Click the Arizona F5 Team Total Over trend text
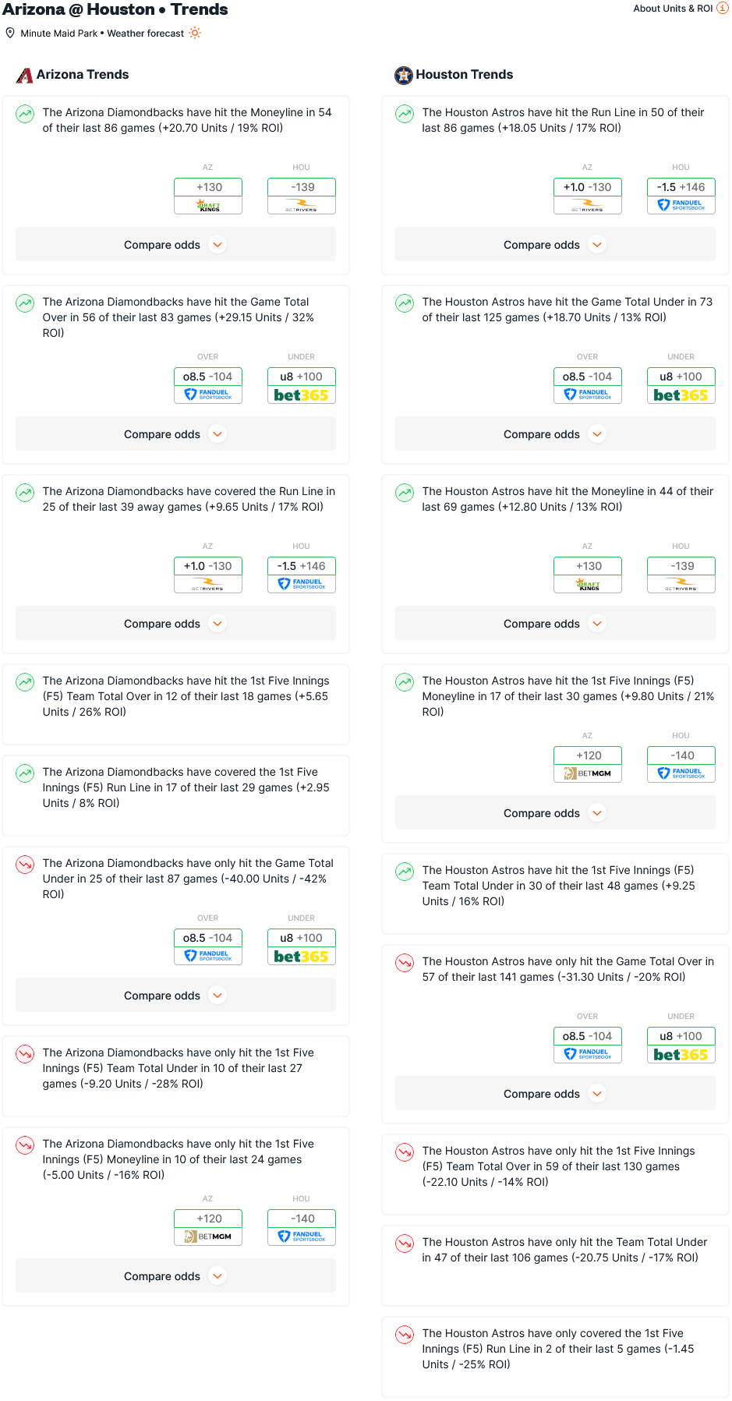732x1401 pixels. [x=186, y=696]
